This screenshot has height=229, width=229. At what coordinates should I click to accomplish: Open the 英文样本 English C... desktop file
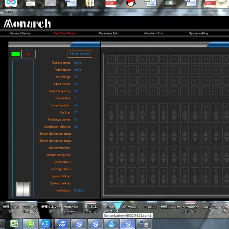pos(91,209)
